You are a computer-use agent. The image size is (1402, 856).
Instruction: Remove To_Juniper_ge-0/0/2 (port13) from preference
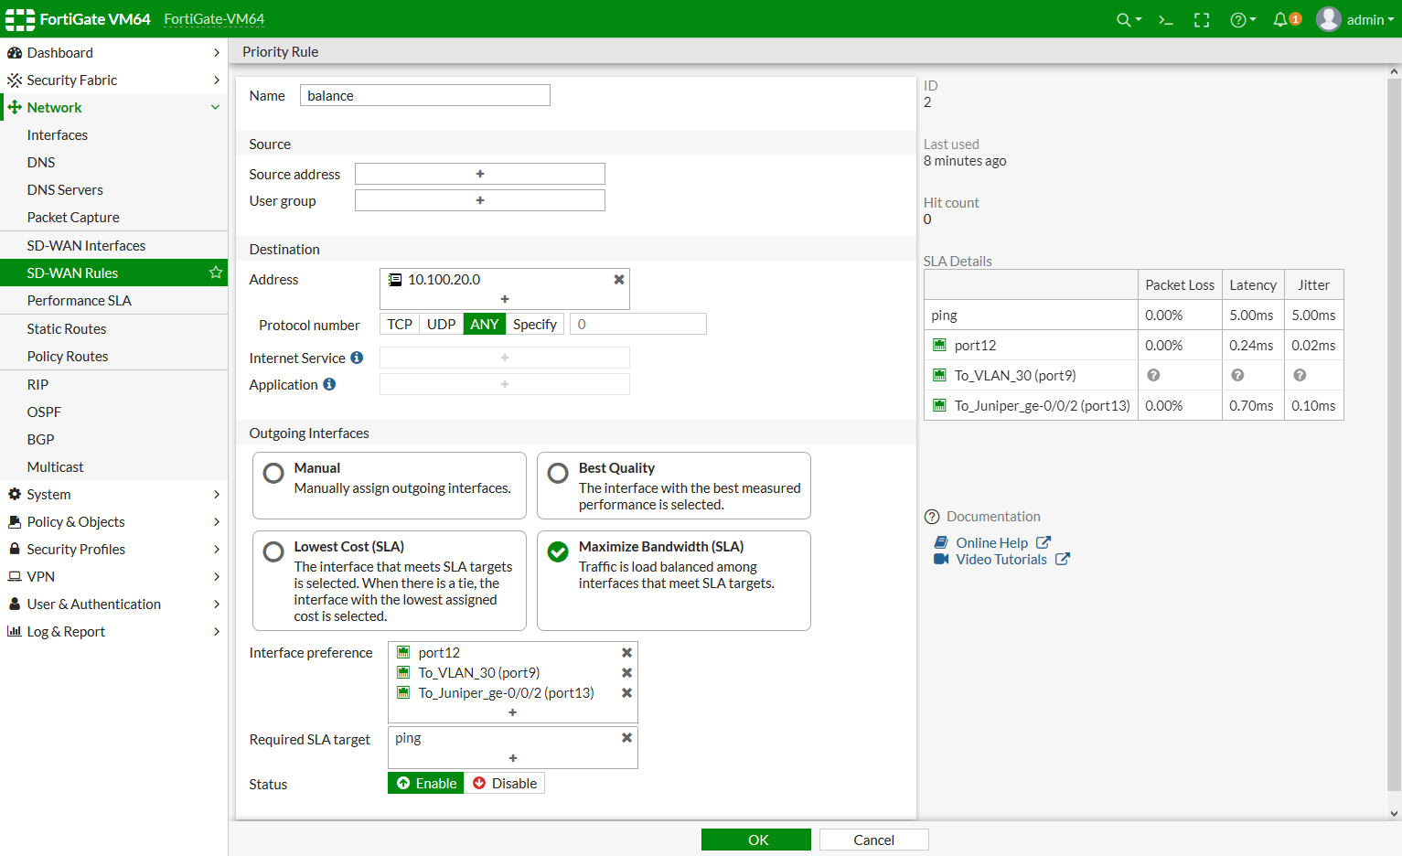627,693
